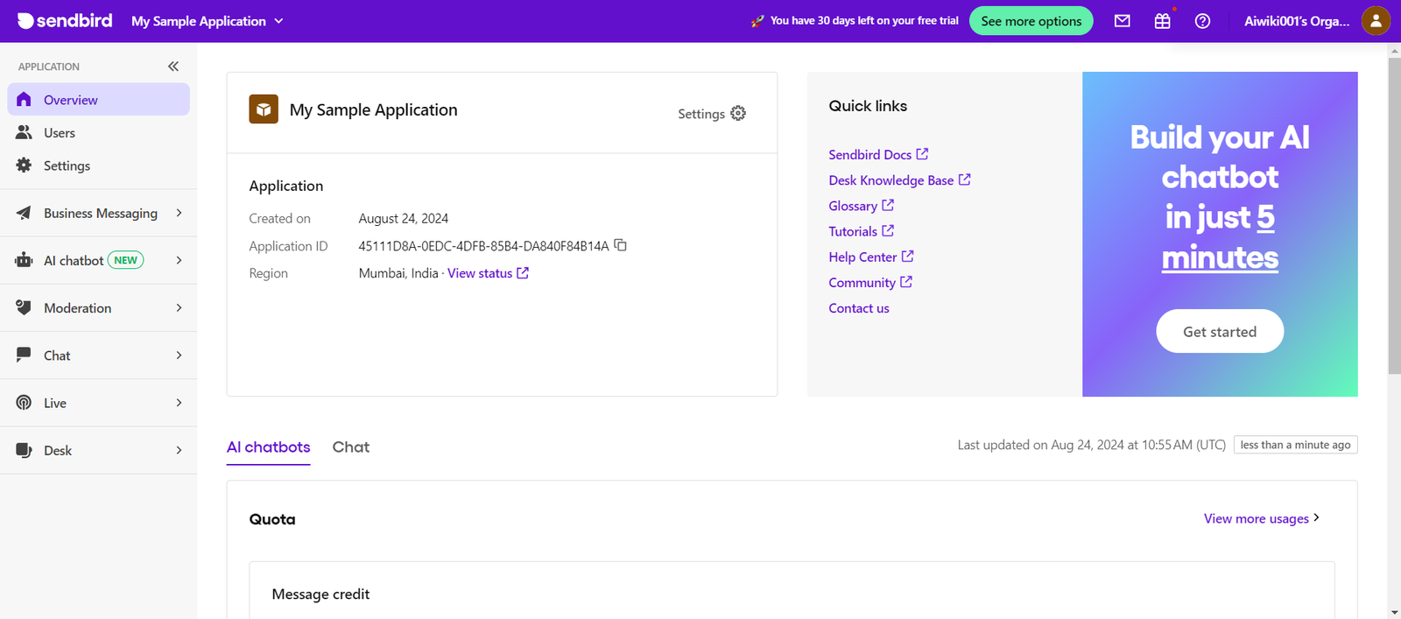The width and height of the screenshot is (1401, 619).
Task: Click the Business Messaging paper plane icon
Action: pos(25,213)
